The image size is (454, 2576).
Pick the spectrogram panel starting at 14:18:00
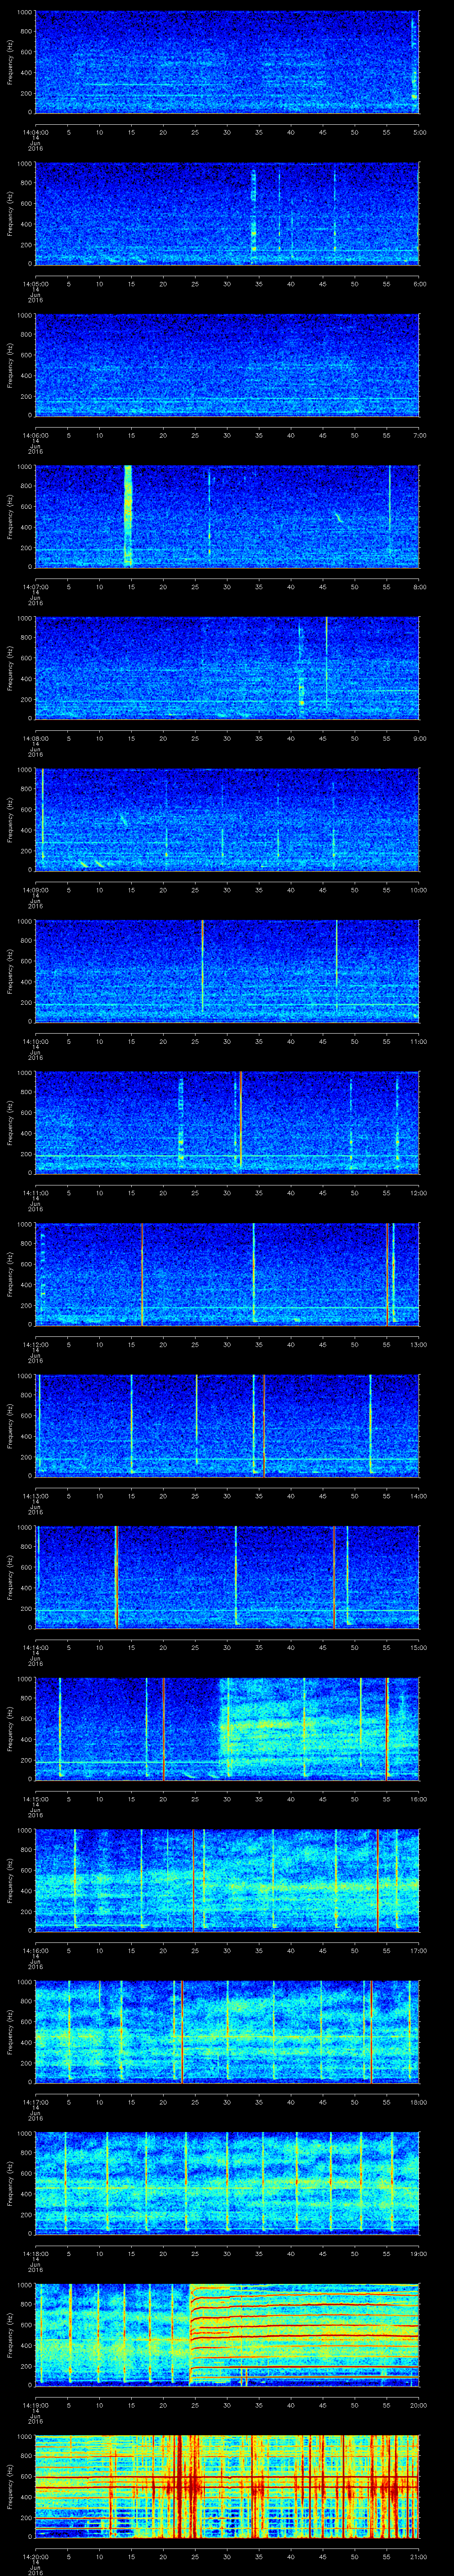click(227, 2183)
